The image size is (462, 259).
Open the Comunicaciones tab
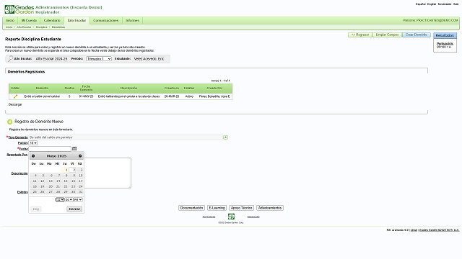tap(106, 21)
